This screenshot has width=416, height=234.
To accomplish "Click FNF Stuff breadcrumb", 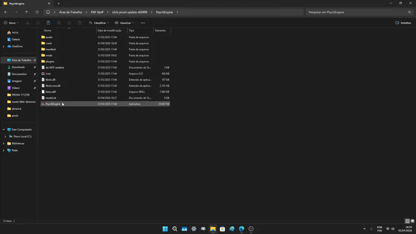I will click(x=97, y=12).
